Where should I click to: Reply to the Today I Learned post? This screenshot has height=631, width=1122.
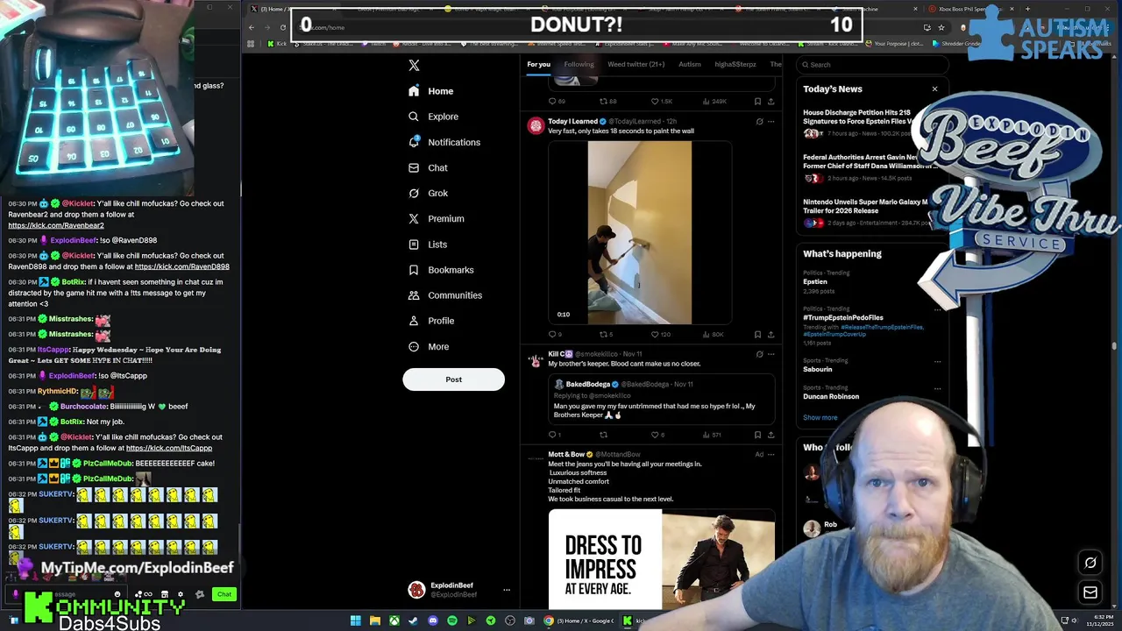[x=554, y=334]
